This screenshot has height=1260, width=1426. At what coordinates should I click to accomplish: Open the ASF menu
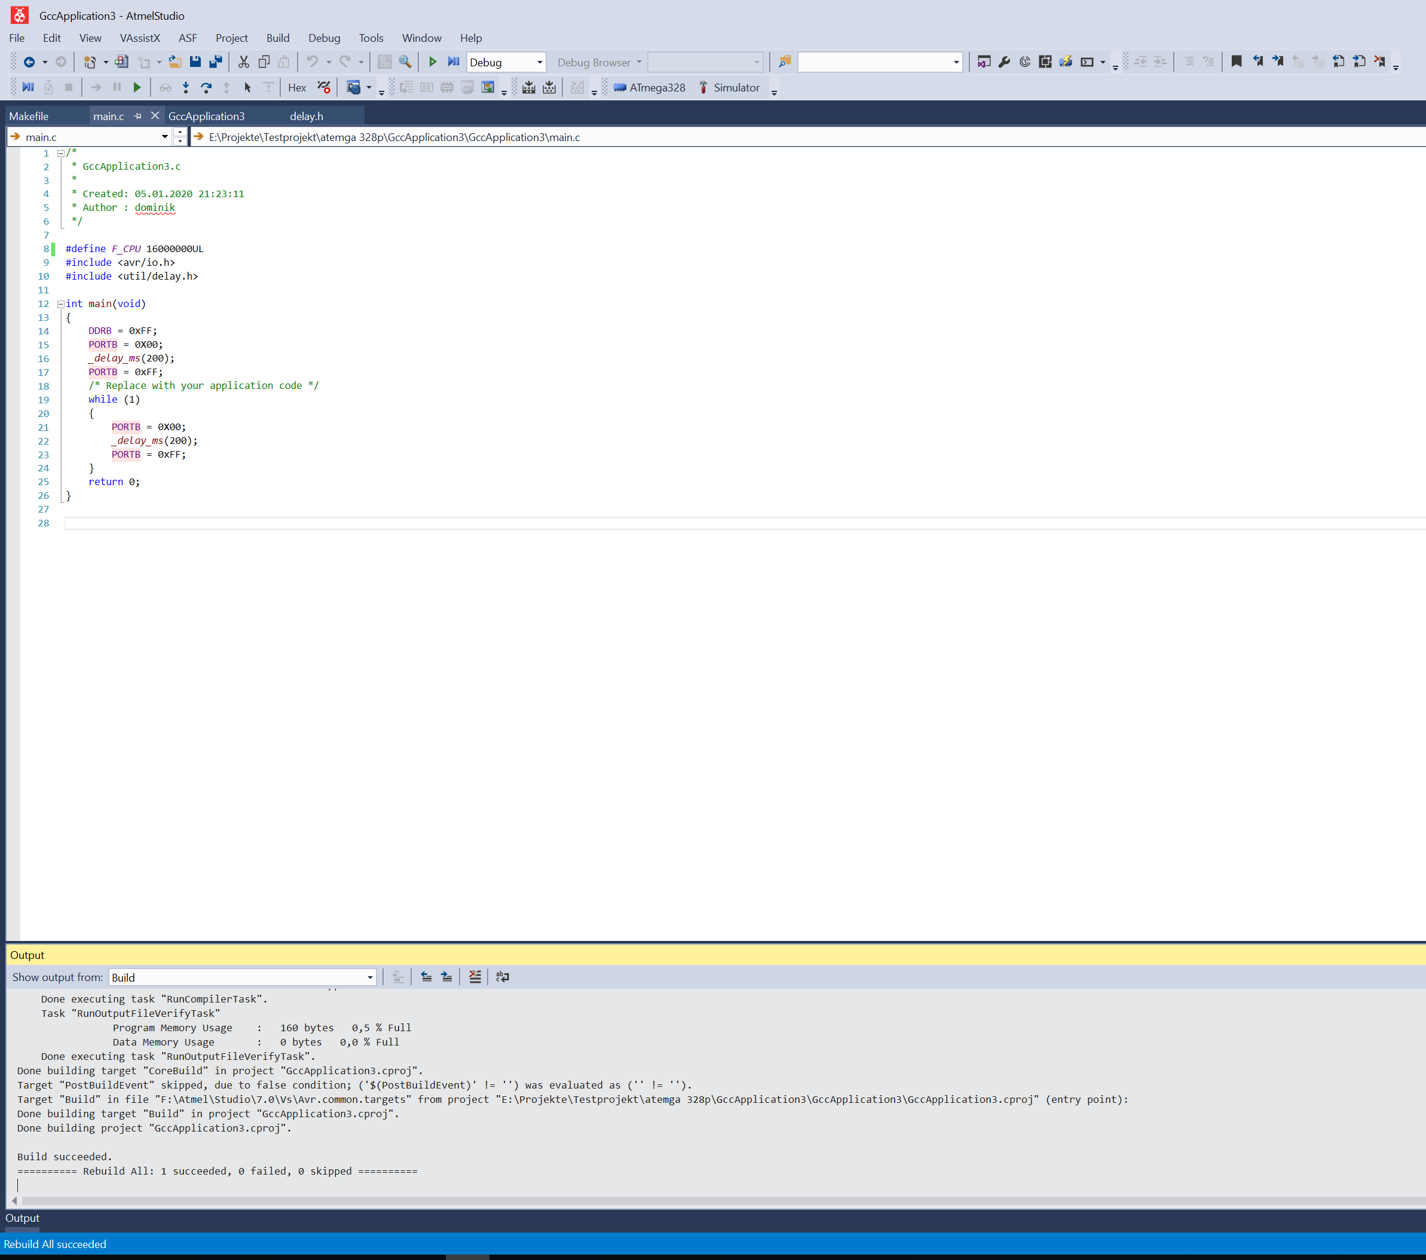point(188,38)
